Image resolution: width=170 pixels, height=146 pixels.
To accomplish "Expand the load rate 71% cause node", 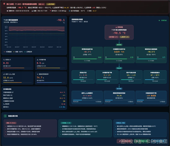I will pos(119,55).
